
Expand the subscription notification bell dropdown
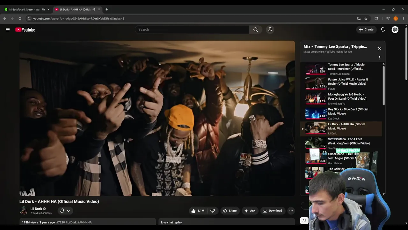(x=65, y=211)
